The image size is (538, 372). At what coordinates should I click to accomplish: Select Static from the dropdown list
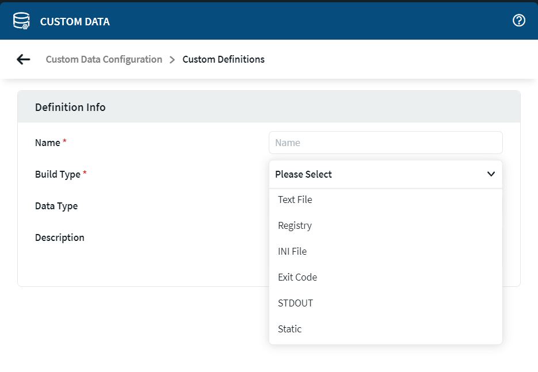point(289,329)
